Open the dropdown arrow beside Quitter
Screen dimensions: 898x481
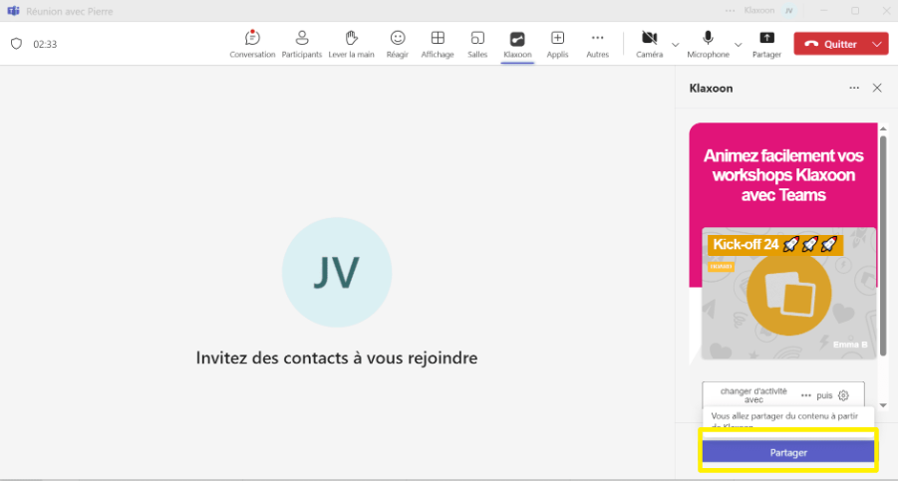[x=877, y=44]
